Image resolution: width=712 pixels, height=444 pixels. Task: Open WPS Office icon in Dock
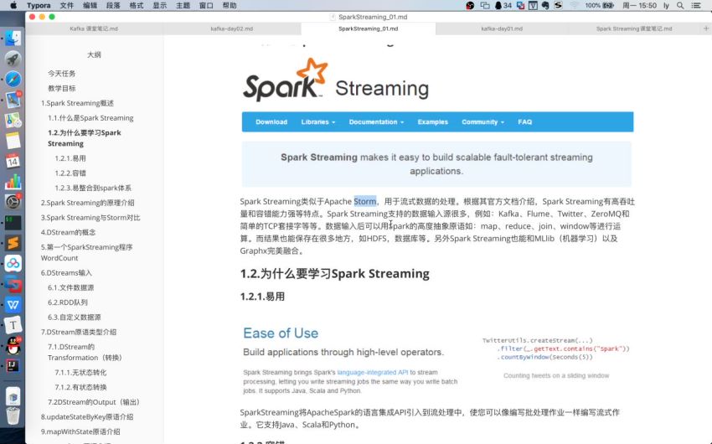[x=13, y=305]
